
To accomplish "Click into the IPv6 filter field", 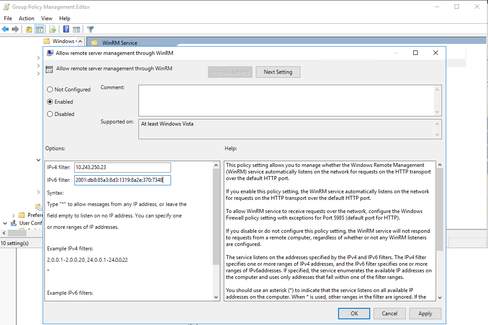I will (x=123, y=180).
